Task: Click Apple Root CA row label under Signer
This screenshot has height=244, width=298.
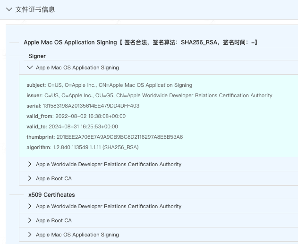Action: tap(54, 178)
